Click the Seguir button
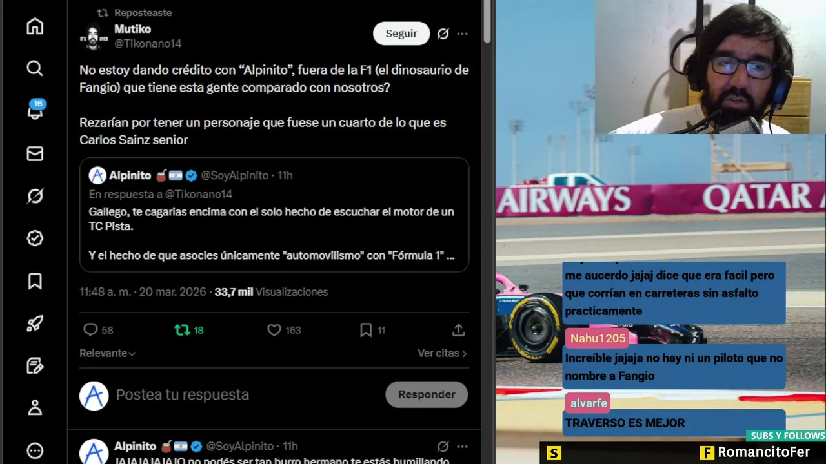826x464 pixels. pyautogui.click(x=401, y=34)
